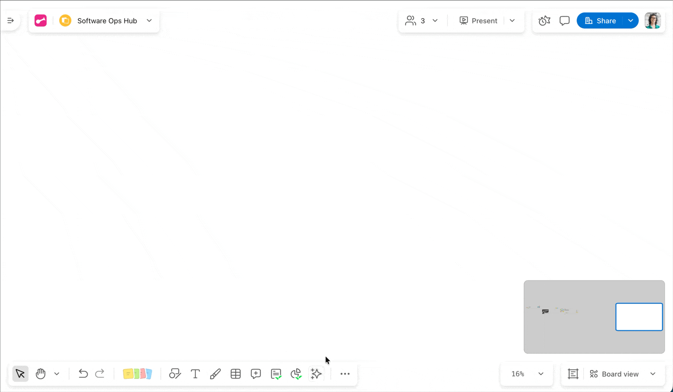Start the pie chart voting tool
Viewport: 673px width, 392px height.
(x=295, y=374)
